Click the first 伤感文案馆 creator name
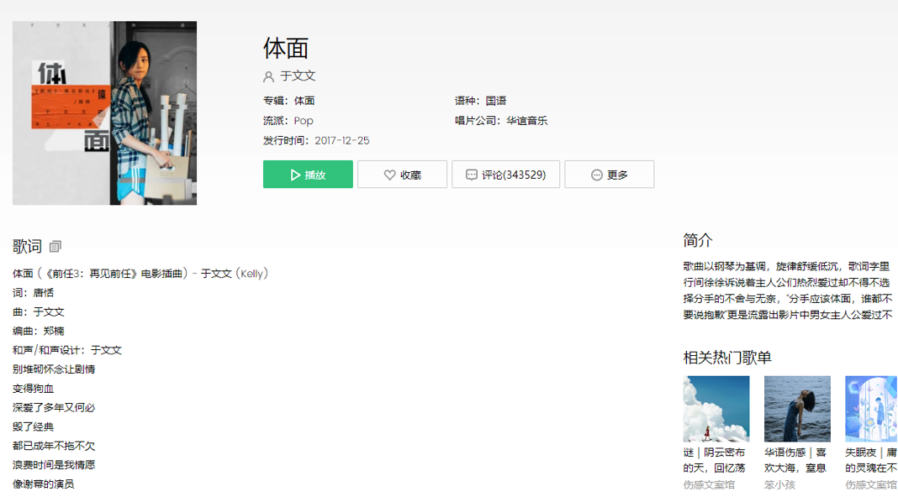This screenshot has width=898, height=502. coord(709,485)
